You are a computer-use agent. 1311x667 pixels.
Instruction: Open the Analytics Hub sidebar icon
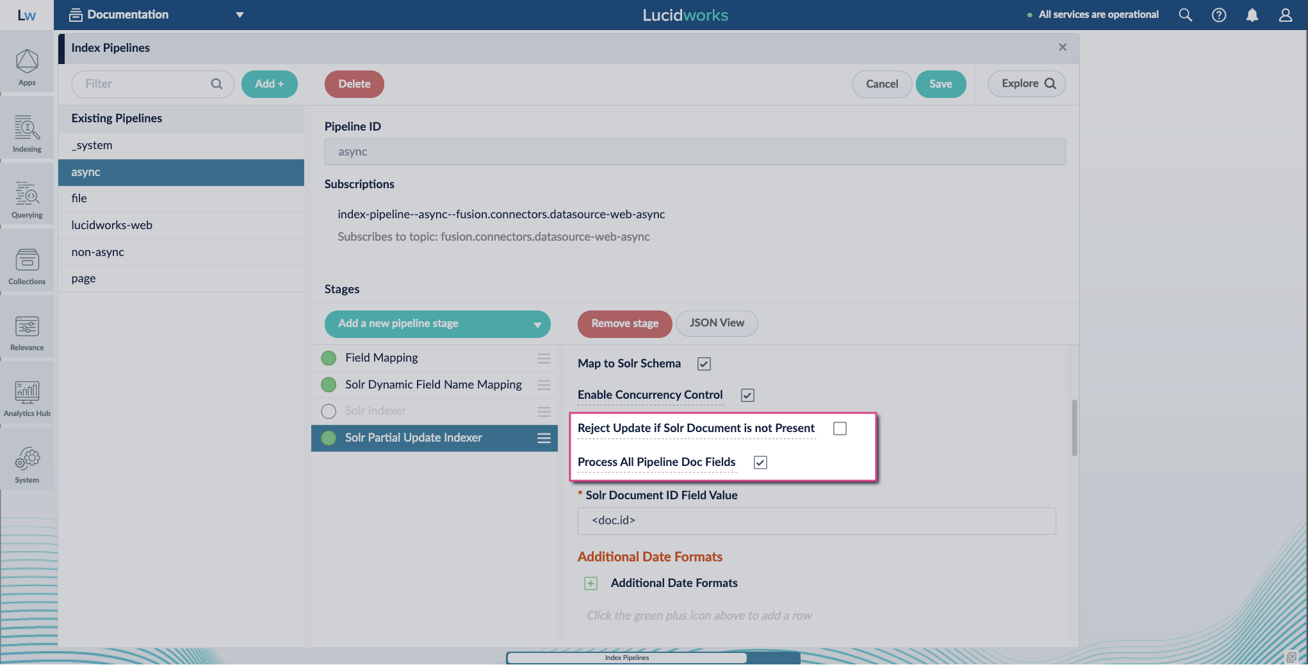(x=27, y=398)
